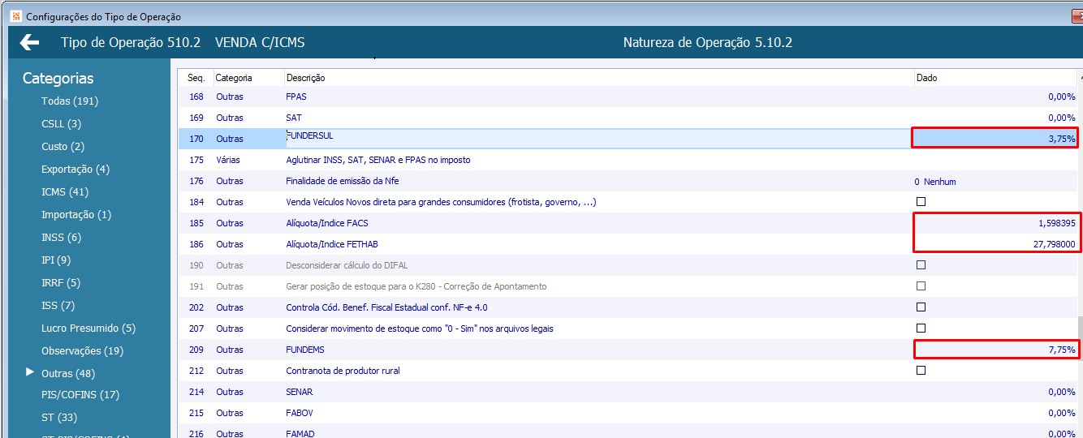Toggle Gerar posição de estoque K280 checkbox
This screenshot has height=438, width=1083.
click(x=921, y=286)
